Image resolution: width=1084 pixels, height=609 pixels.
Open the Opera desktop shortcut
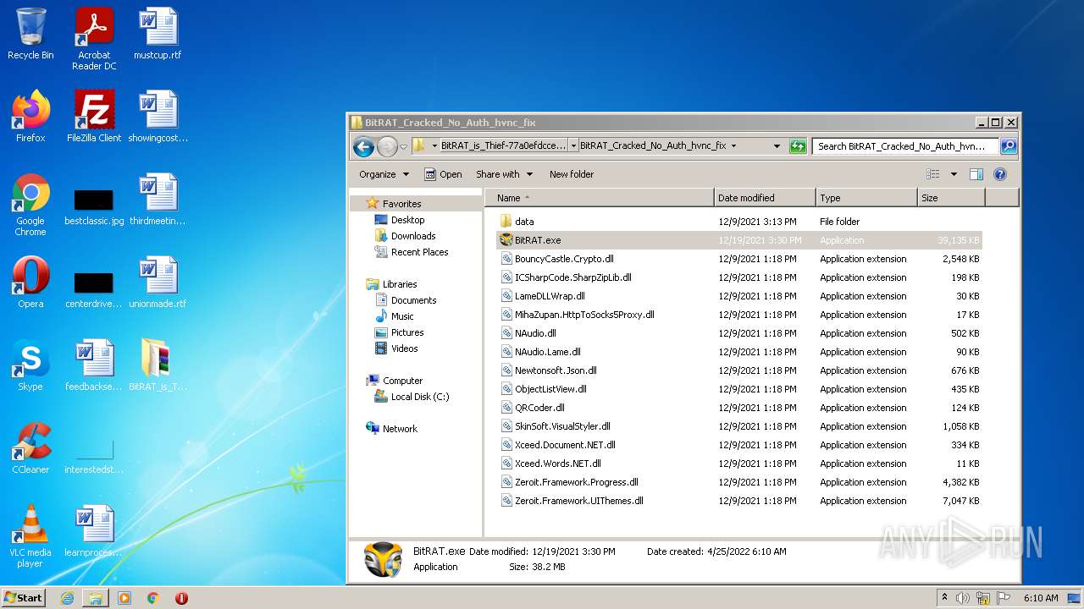[30, 283]
